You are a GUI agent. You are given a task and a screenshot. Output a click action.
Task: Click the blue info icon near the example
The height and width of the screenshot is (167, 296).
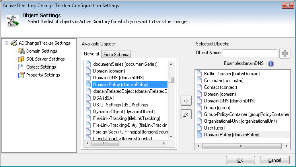coord(271,64)
